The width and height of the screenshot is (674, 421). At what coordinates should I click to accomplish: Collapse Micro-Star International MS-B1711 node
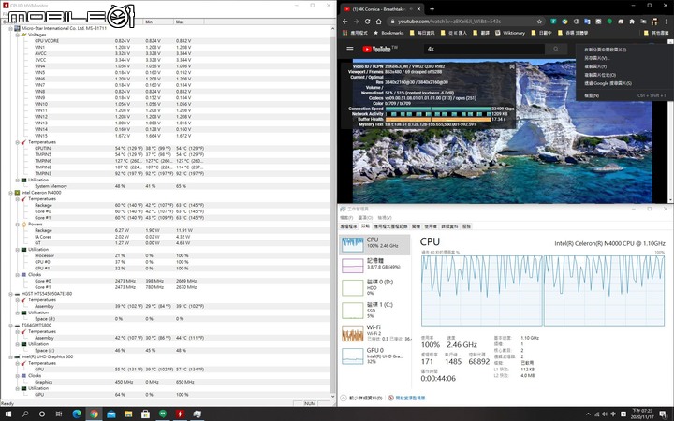(x=10, y=28)
